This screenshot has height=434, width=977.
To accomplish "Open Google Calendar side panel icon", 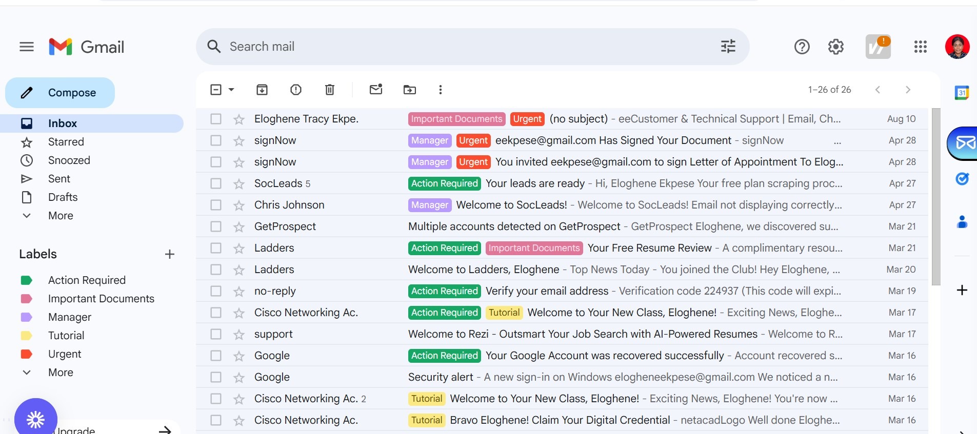I will click(x=962, y=93).
